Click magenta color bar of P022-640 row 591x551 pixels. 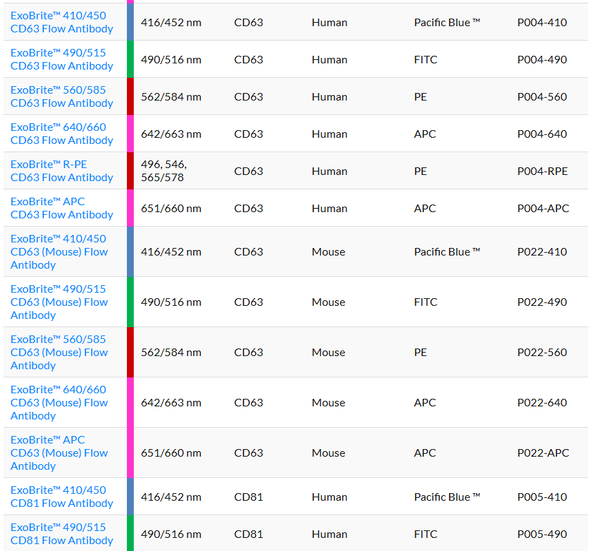pyautogui.click(x=130, y=402)
